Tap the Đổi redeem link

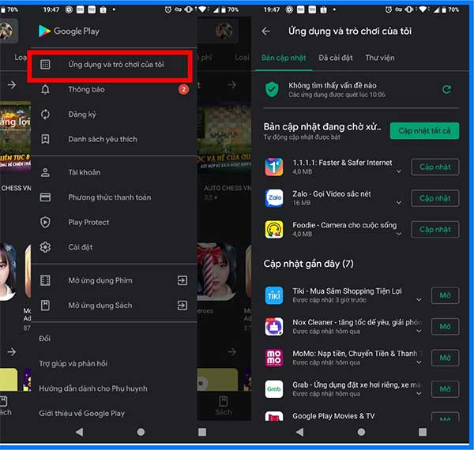(x=45, y=339)
